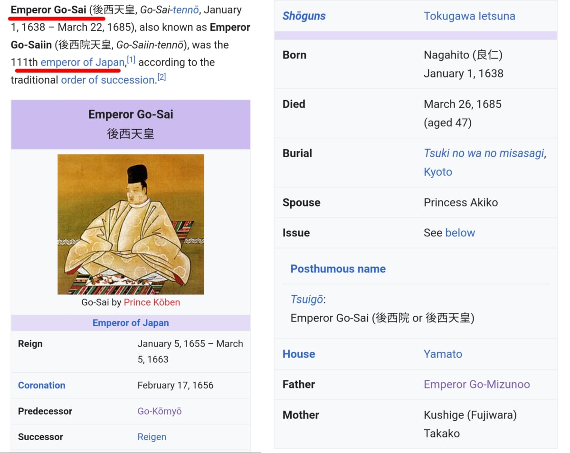
Task: Select birth name 'Nagahito (良仁)'
Action: click(463, 55)
